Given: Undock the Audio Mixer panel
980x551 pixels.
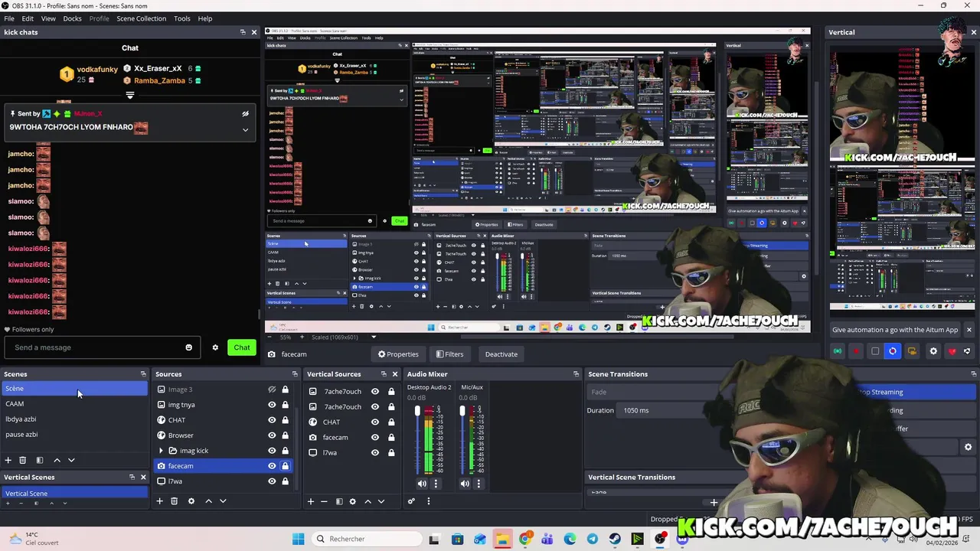Looking at the screenshot, I should coord(576,374).
